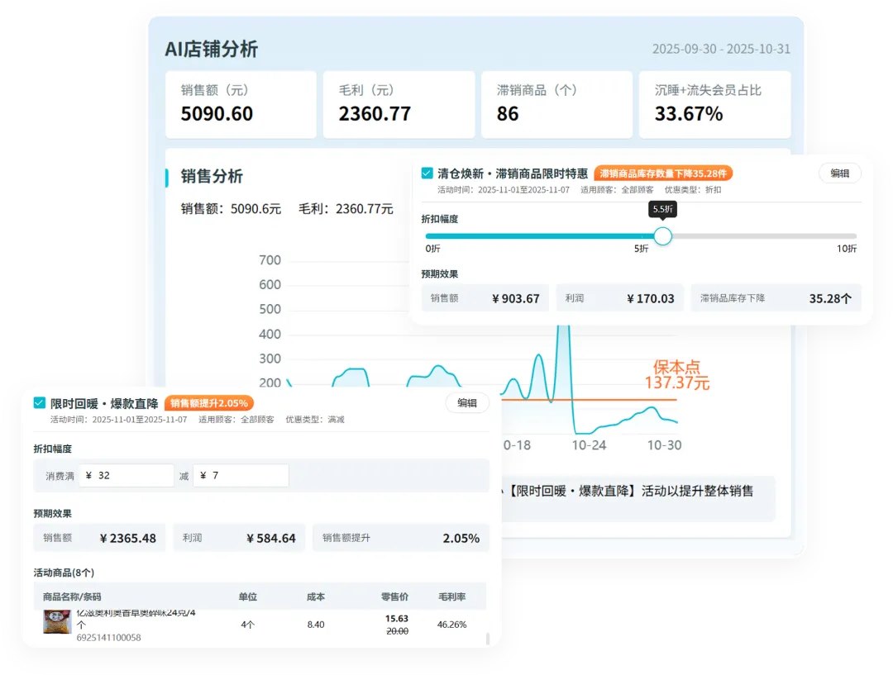Click the 销售额 ¥903.67 expected effect cell
Screen dimensions: 893x675
tap(485, 298)
